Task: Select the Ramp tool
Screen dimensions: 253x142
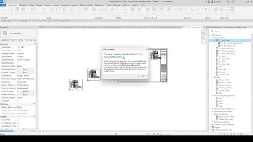Action: coord(100,11)
